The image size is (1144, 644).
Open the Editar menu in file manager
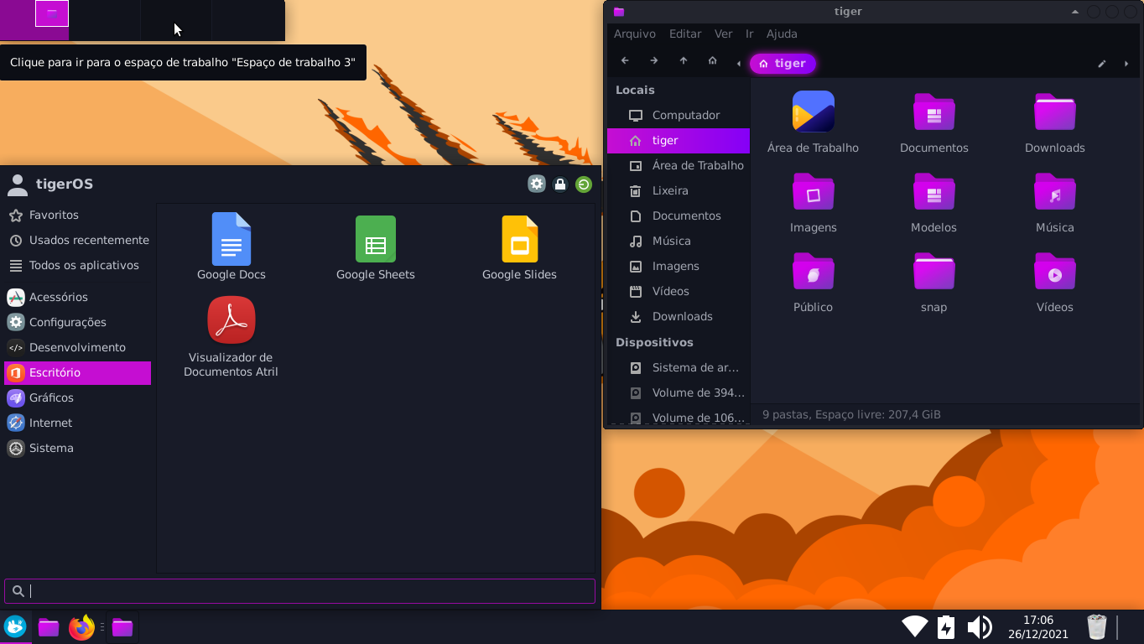[x=685, y=34]
